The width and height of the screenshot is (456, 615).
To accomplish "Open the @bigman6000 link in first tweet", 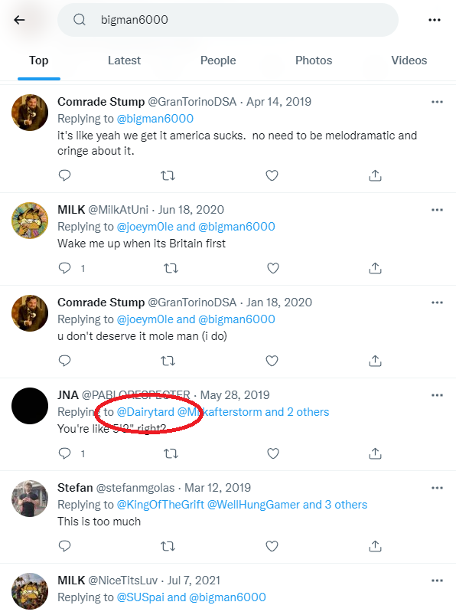I will pyautogui.click(x=155, y=119).
